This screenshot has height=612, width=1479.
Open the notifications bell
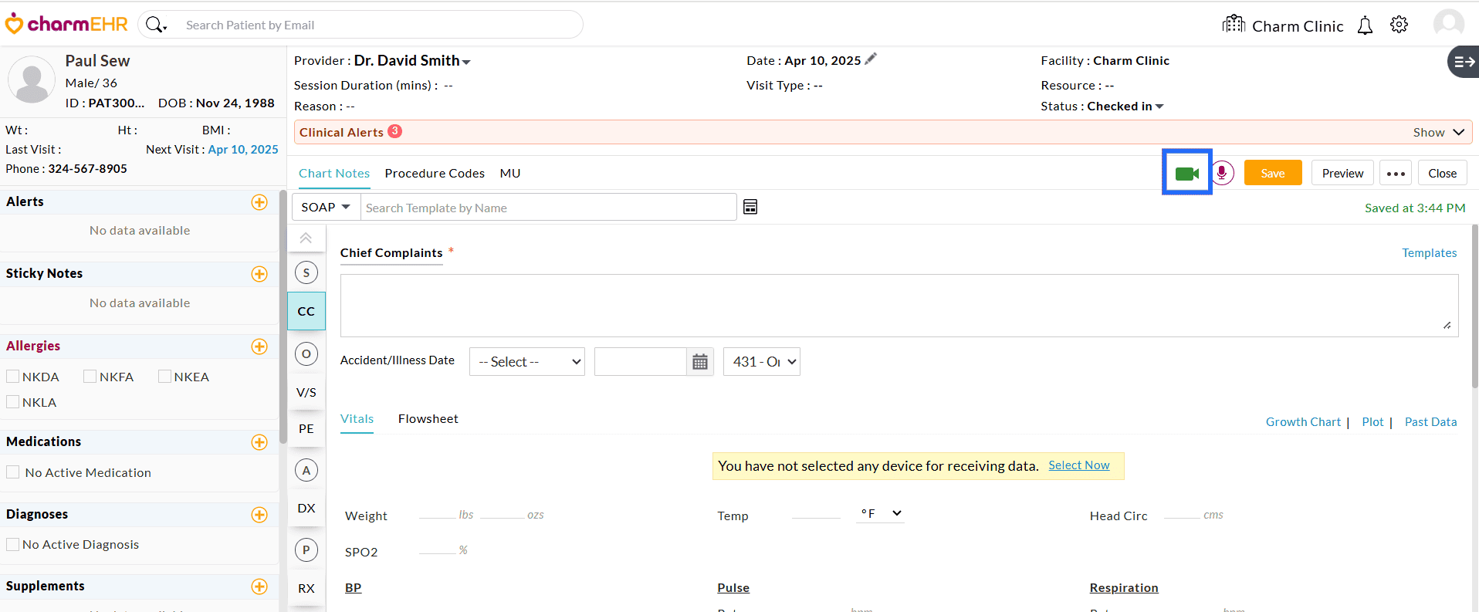coord(1365,25)
